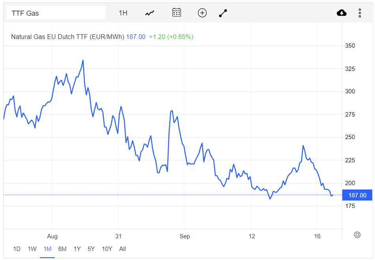Click the Natural Gas EU Dutch TTF title

[68, 37]
